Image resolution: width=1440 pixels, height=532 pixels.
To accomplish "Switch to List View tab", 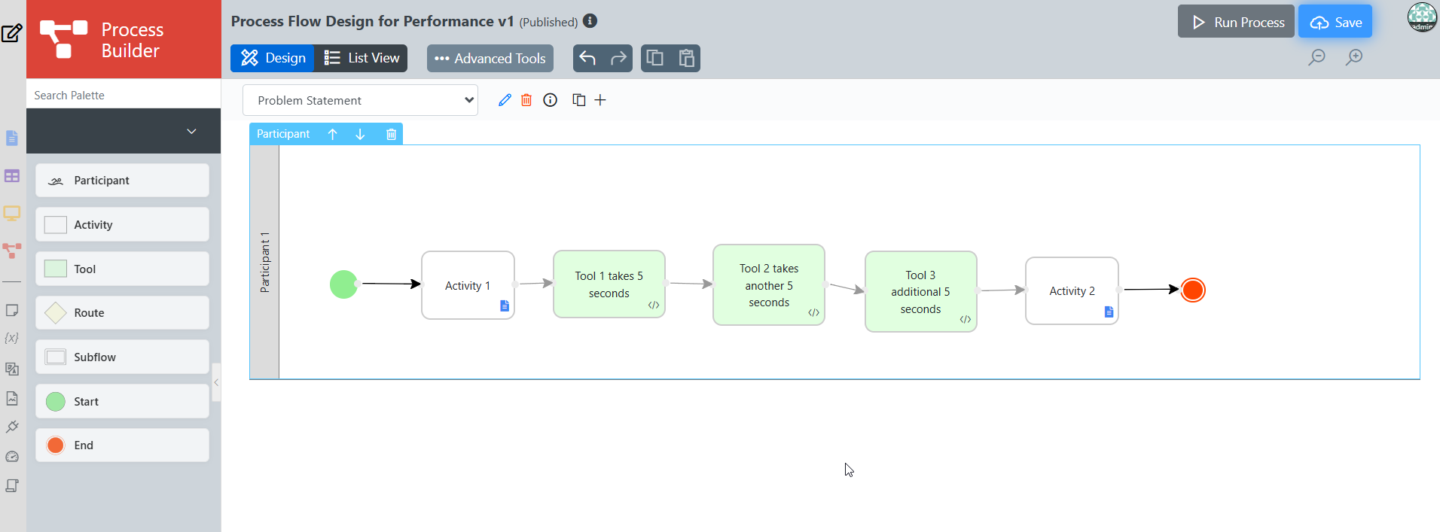I will pyautogui.click(x=362, y=58).
